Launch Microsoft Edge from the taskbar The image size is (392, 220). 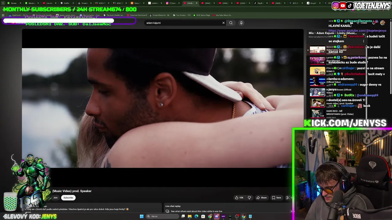(196, 216)
